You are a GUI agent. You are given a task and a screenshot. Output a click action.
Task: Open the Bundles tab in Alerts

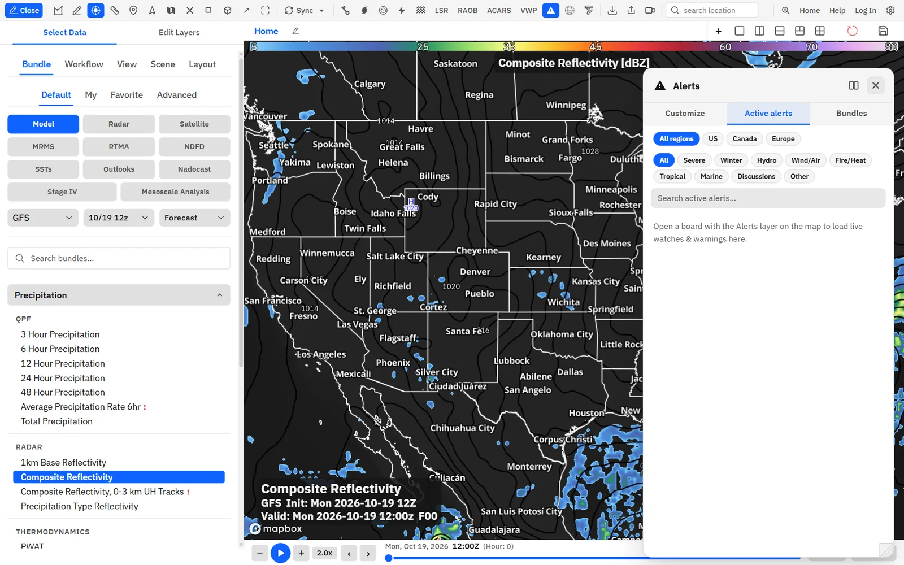[x=851, y=114]
